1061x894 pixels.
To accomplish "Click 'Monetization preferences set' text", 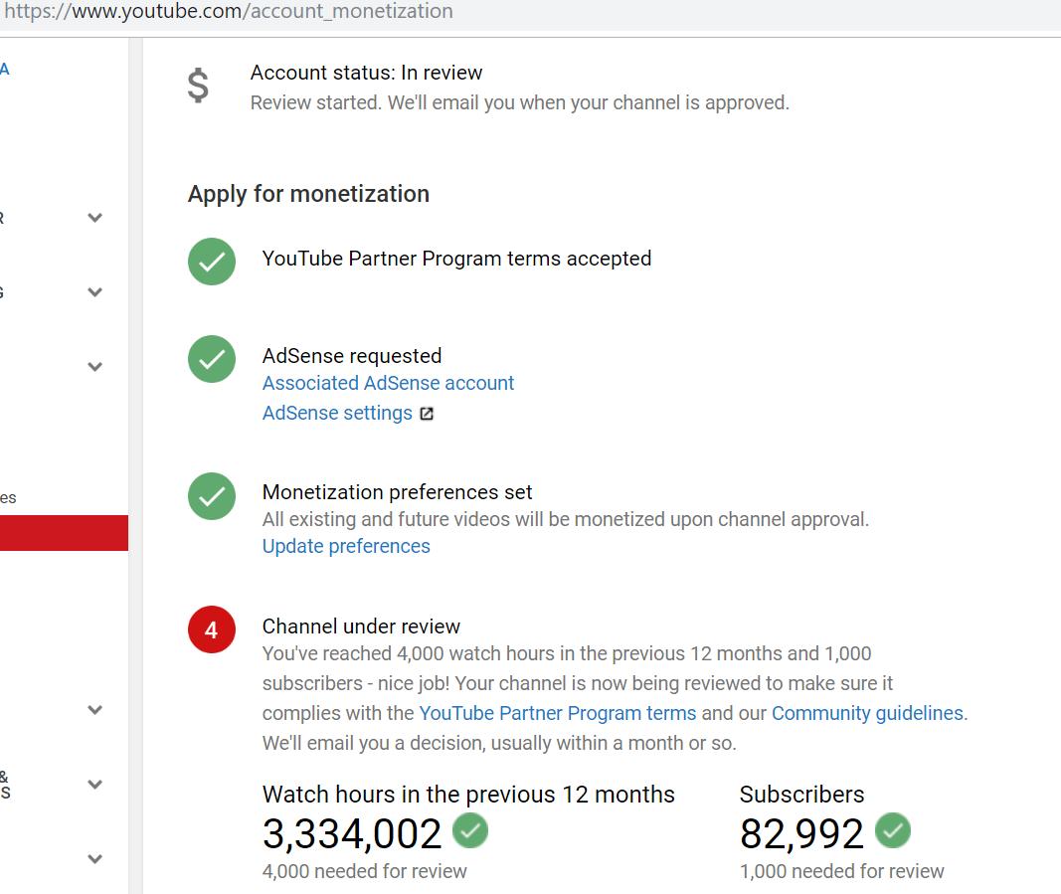I will [397, 492].
